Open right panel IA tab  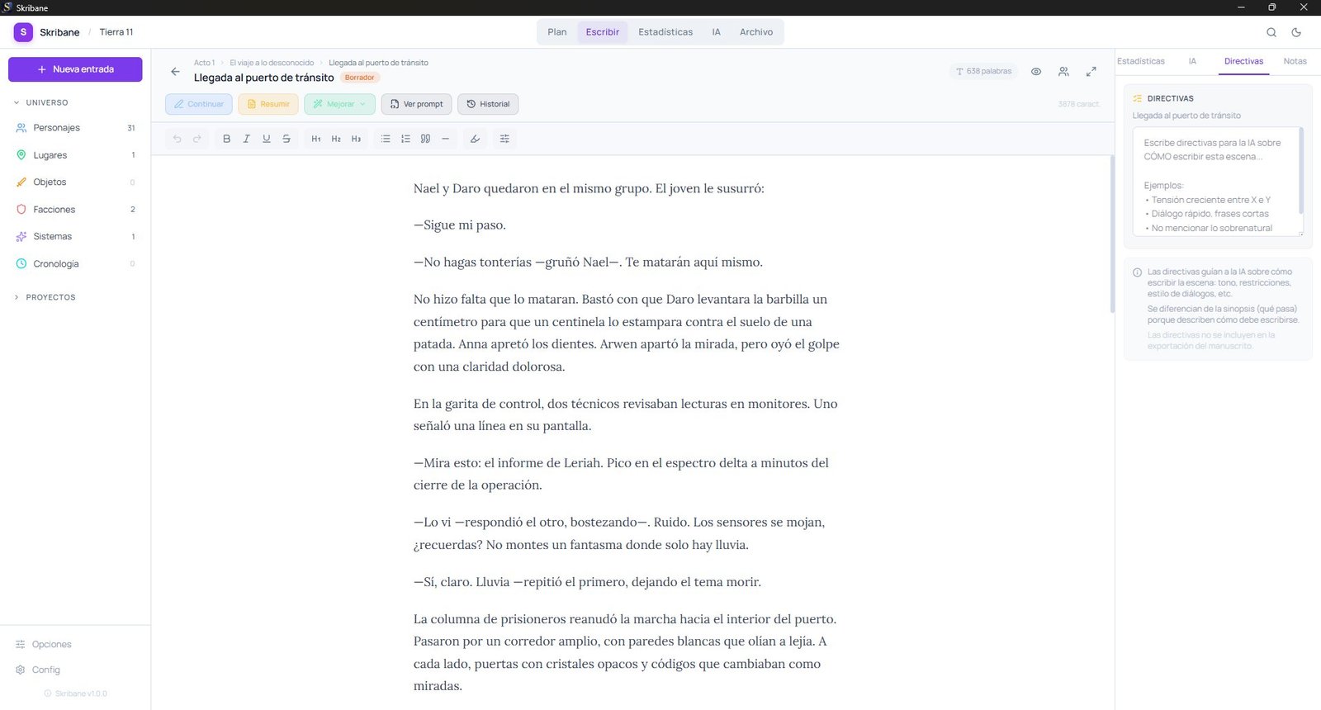point(1192,62)
